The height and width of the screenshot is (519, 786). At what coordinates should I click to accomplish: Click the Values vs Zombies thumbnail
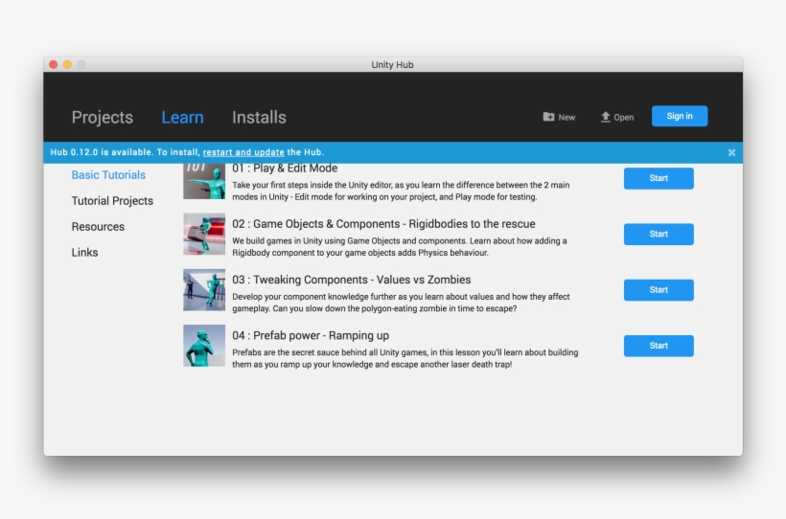(x=204, y=290)
